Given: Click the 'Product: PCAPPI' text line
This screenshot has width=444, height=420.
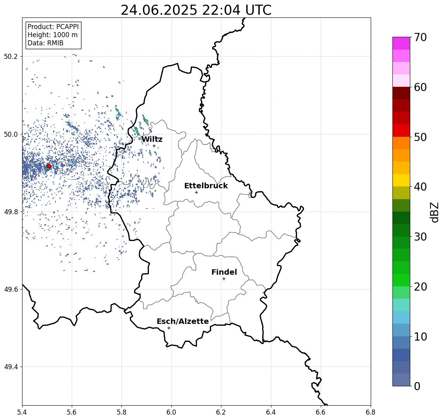Looking at the screenshot, I should coord(53,27).
